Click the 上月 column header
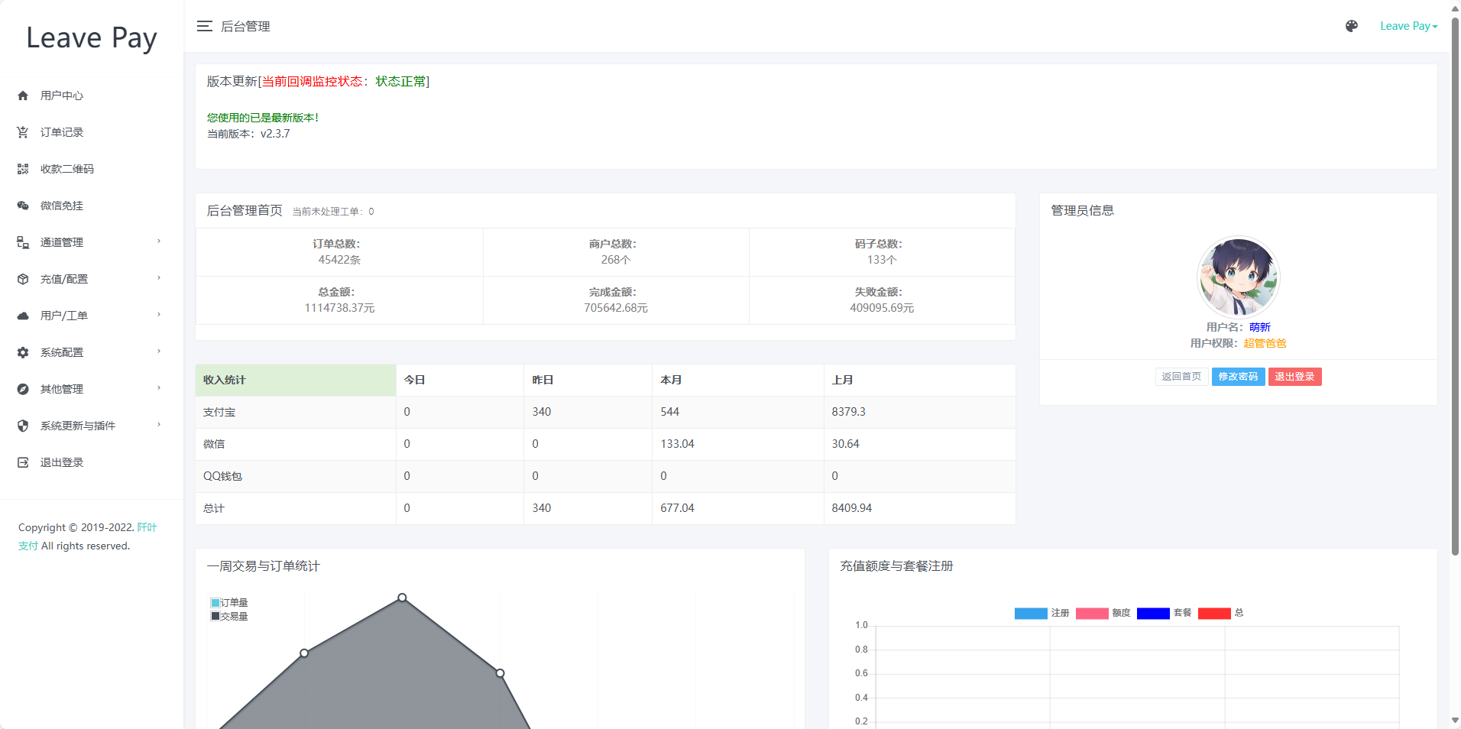The width and height of the screenshot is (1461, 729). coord(842,380)
